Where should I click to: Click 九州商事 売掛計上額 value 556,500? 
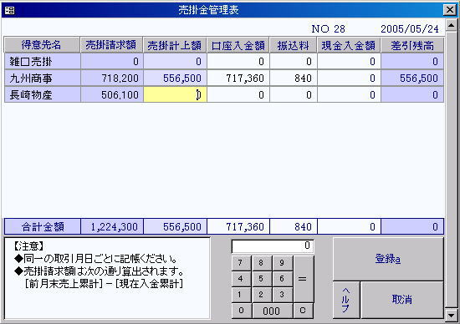pyautogui.click(x=175, y=78)
